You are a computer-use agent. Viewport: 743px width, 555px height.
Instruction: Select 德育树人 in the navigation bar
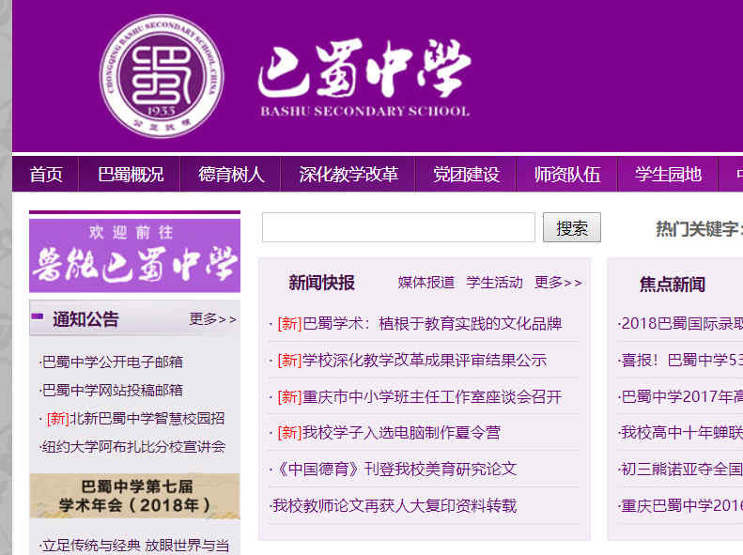click(231, 175)
